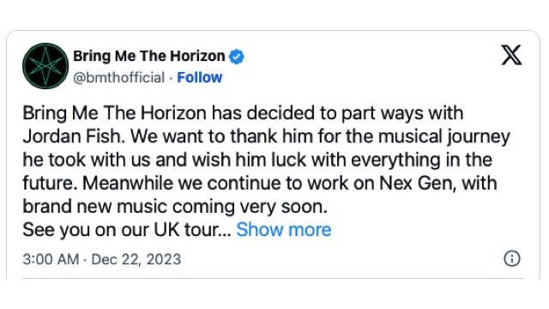Image resolution: width=549 pixels, height=309 pixels.
Task: Expand tweet with Show more
Action: pyautogui.click(x=284, y=230)
